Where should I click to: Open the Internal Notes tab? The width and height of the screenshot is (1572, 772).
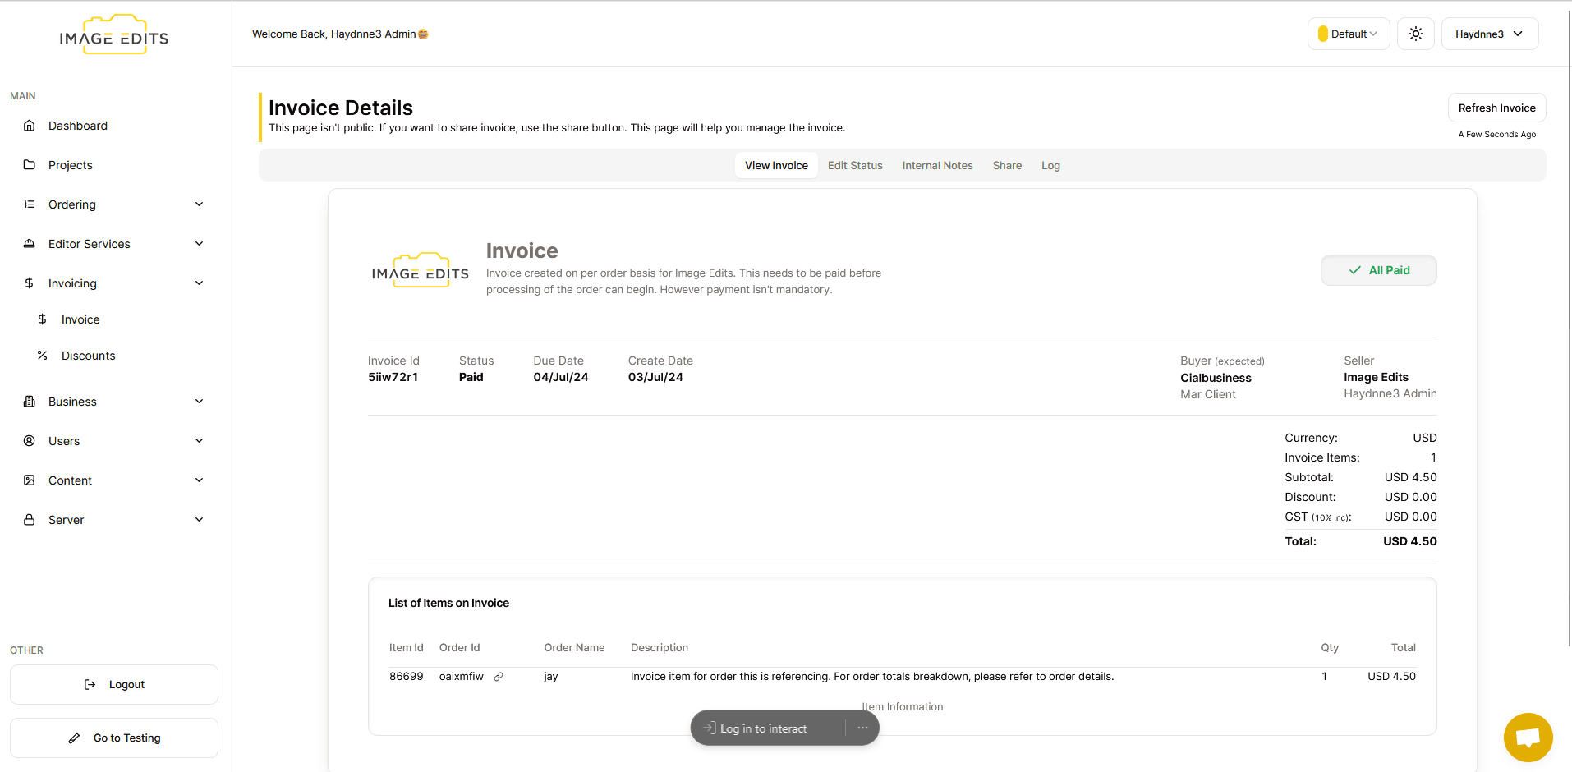(x=937, y=165)
